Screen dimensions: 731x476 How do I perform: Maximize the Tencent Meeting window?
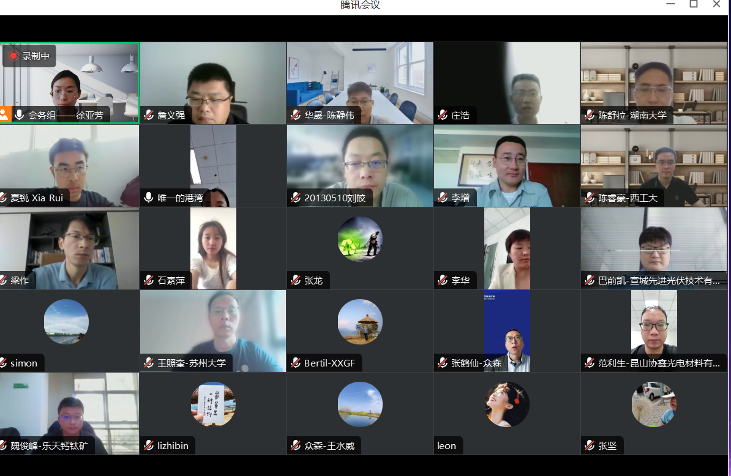[694, 4]
